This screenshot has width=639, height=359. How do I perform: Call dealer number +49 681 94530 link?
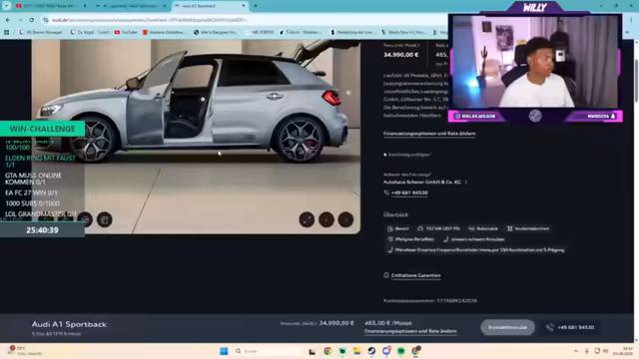pyautogui.click(x=409, y=192)
